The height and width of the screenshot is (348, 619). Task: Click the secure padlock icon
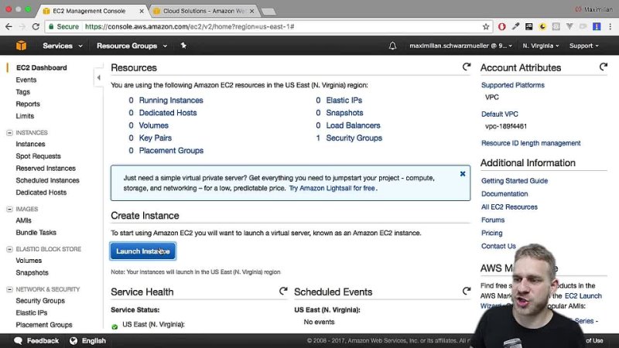tap(51, 26)
